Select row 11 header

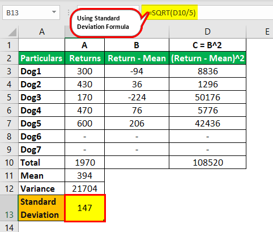(9, 175)
